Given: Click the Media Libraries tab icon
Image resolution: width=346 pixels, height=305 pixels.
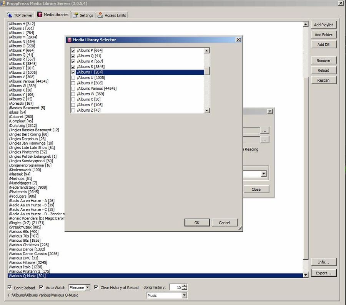Looking at the screenshot, I should [40, 15].
